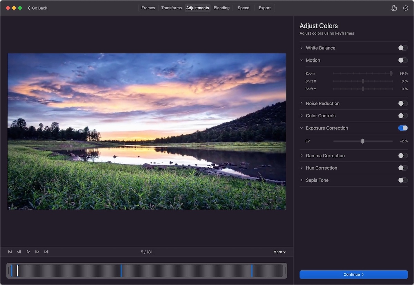Image resolution: width=414 pixels, height=285 pixels.
Task: Minimize the window with the yellow button
Action: click(14, 8)
